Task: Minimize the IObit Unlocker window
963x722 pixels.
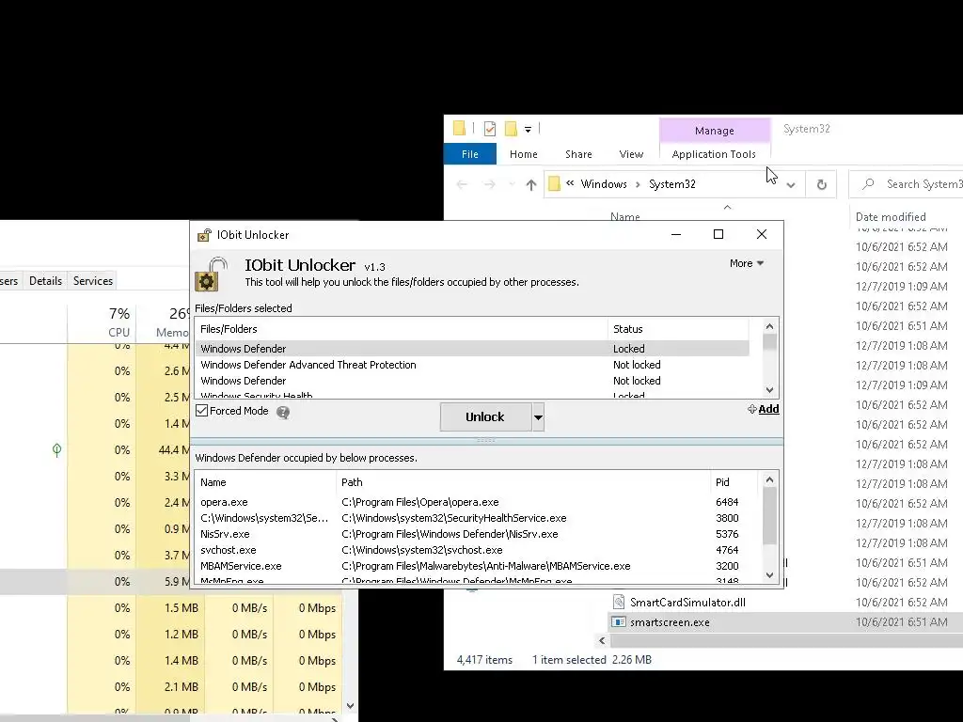Action: click(676, 234)
